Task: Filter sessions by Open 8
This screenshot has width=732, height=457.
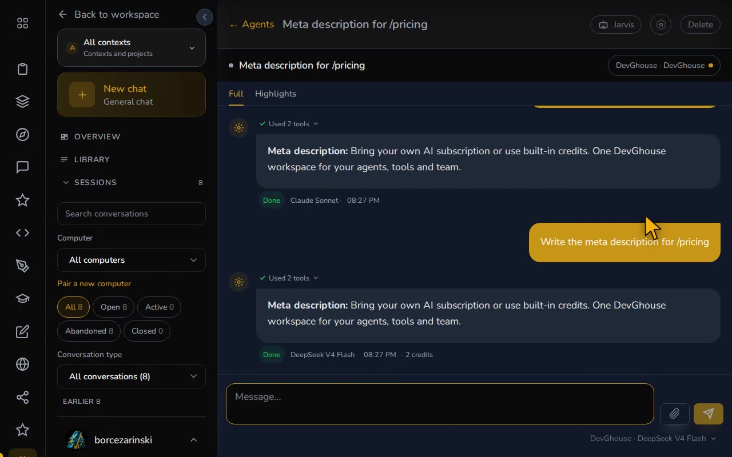Action: [x=113, y=307]
